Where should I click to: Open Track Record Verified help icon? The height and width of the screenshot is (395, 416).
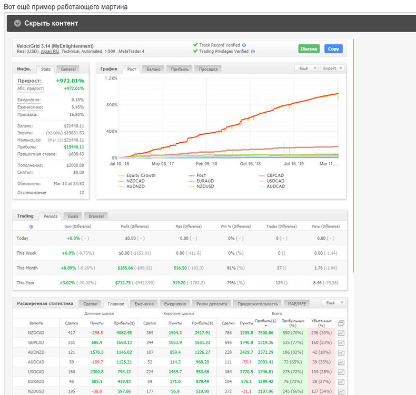[x=244, y=45]
